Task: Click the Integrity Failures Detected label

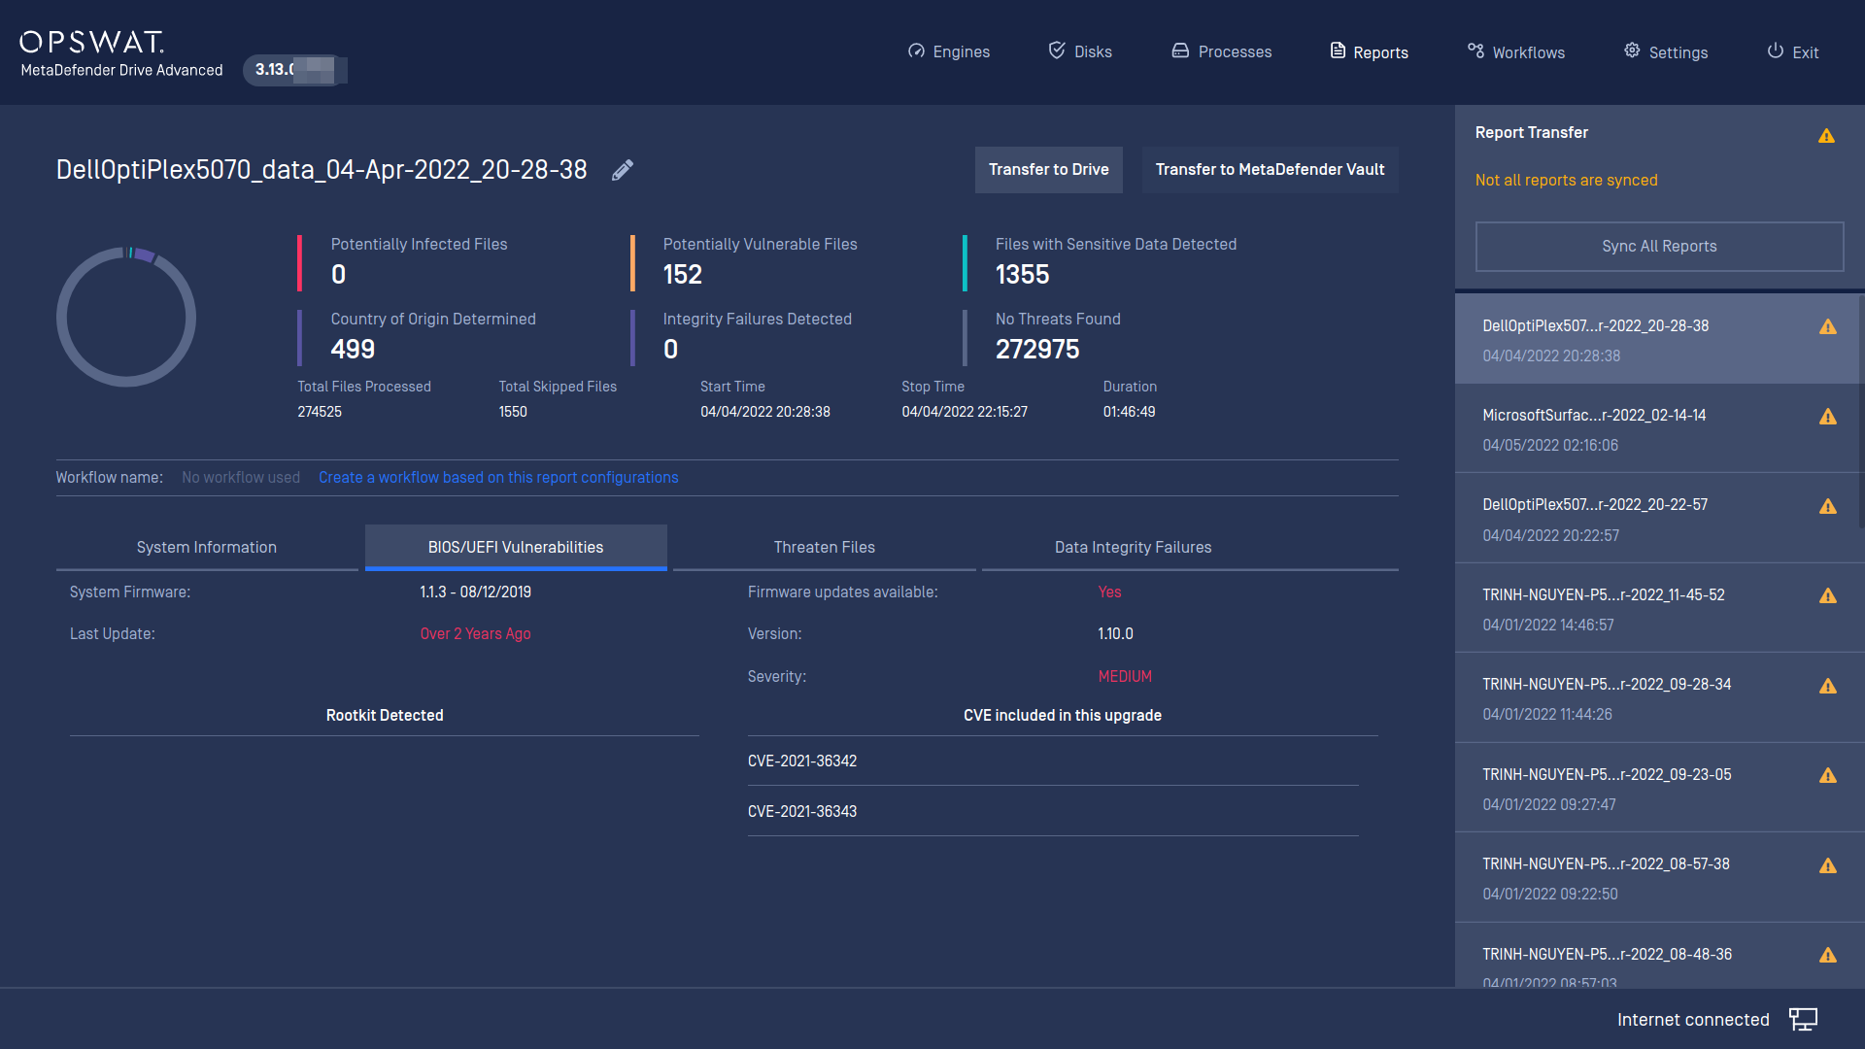Action: [758, 320]
